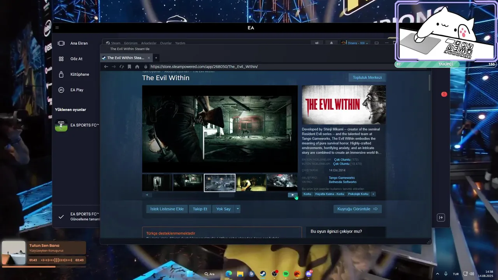The height and width of the screenshot is (280, 498).
Task: Bookmark the current Steam page
Action: 129,66
